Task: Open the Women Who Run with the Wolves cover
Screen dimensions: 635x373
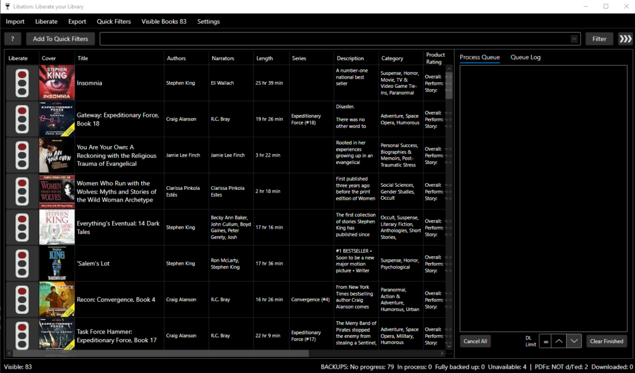Action: (57, 191)
